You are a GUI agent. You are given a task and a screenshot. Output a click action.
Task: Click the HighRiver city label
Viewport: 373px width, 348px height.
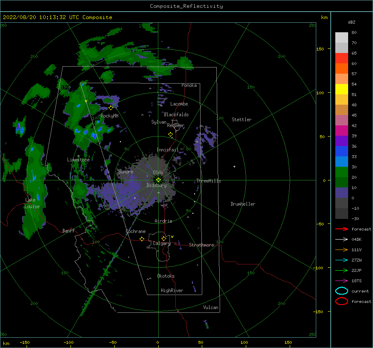click(172, 290)
